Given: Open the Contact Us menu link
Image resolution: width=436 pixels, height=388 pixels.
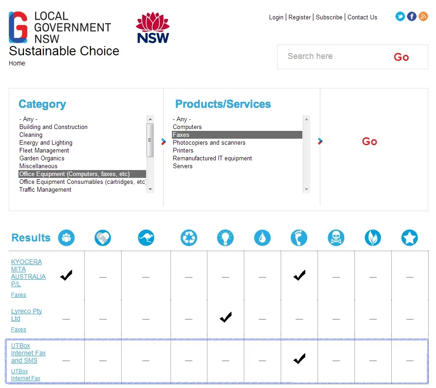Looking at the screenshot, I should pos(362,17).
